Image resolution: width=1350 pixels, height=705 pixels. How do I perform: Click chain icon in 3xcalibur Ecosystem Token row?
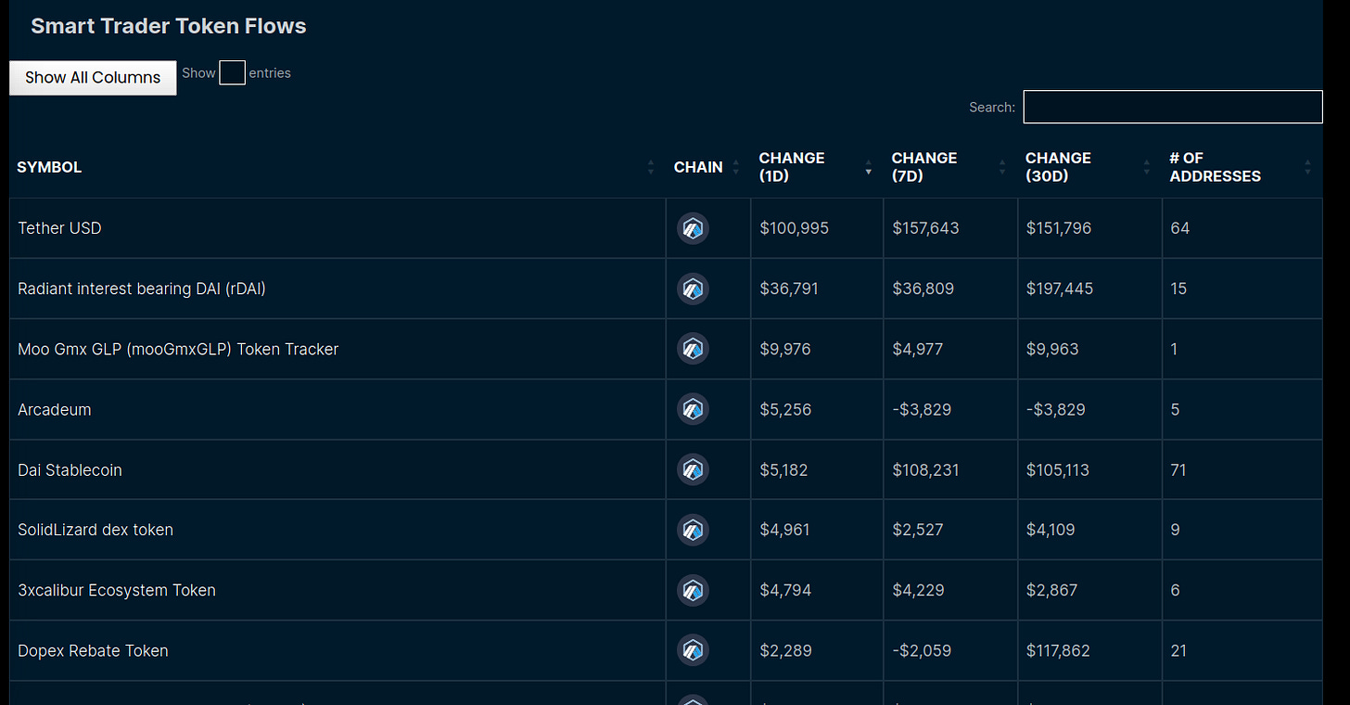click(693, 590)
